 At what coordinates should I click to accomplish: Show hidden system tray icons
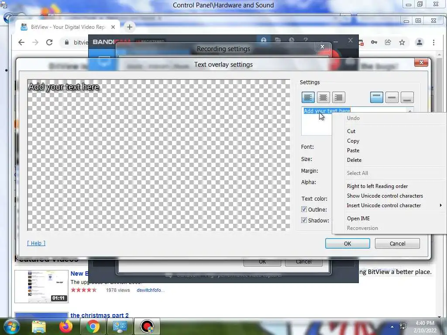coord(392,326)
